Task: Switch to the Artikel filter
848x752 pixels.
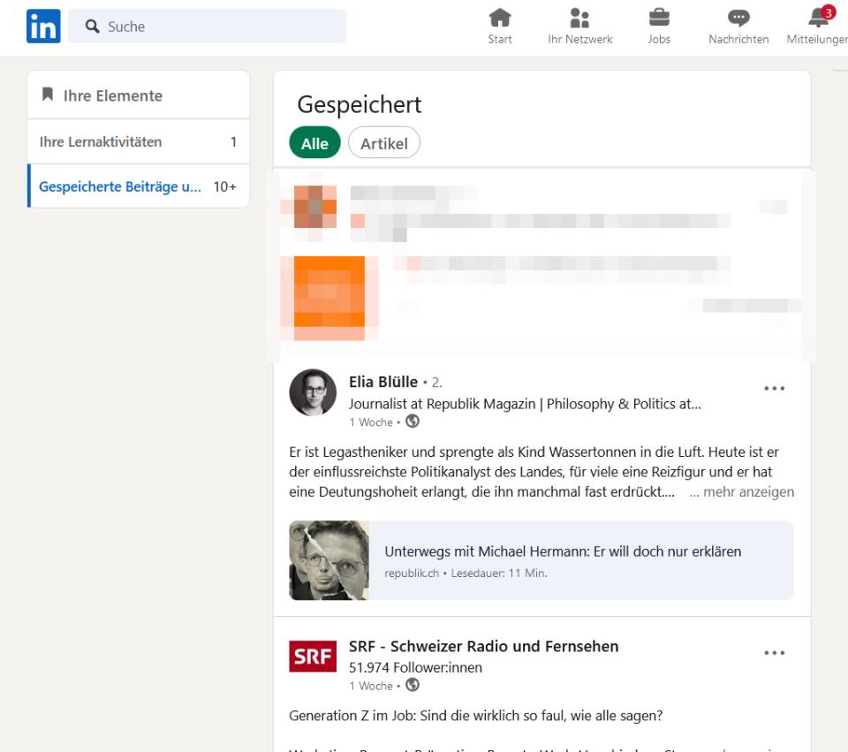Action: (x=384, y=142)
